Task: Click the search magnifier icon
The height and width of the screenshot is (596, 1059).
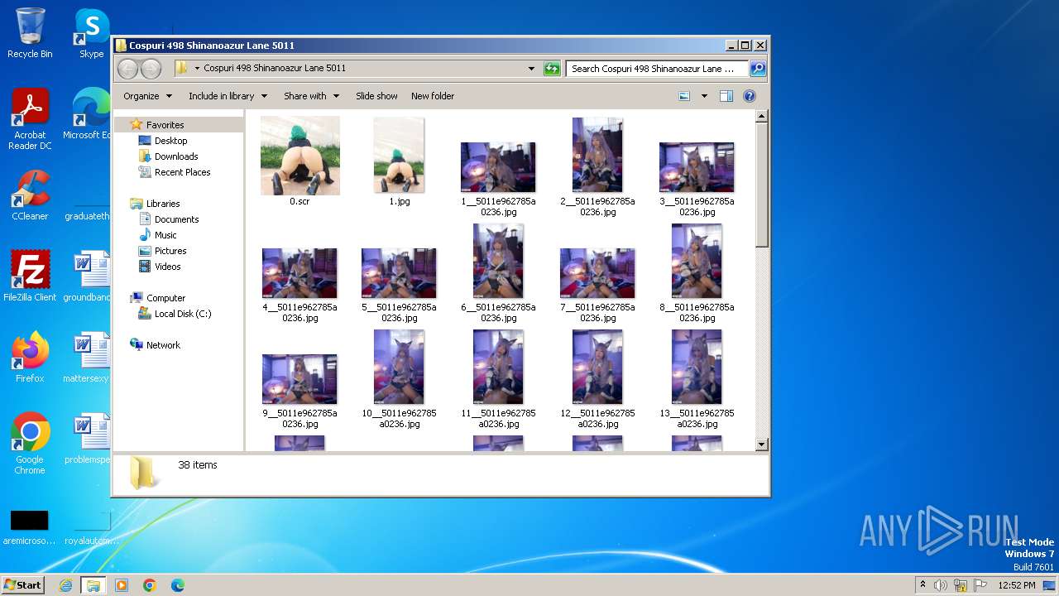Action: click(757, 69)
